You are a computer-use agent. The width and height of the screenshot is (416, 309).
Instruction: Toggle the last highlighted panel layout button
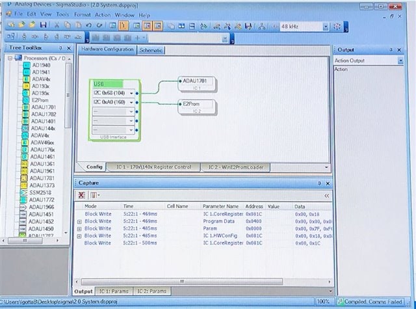158,26
